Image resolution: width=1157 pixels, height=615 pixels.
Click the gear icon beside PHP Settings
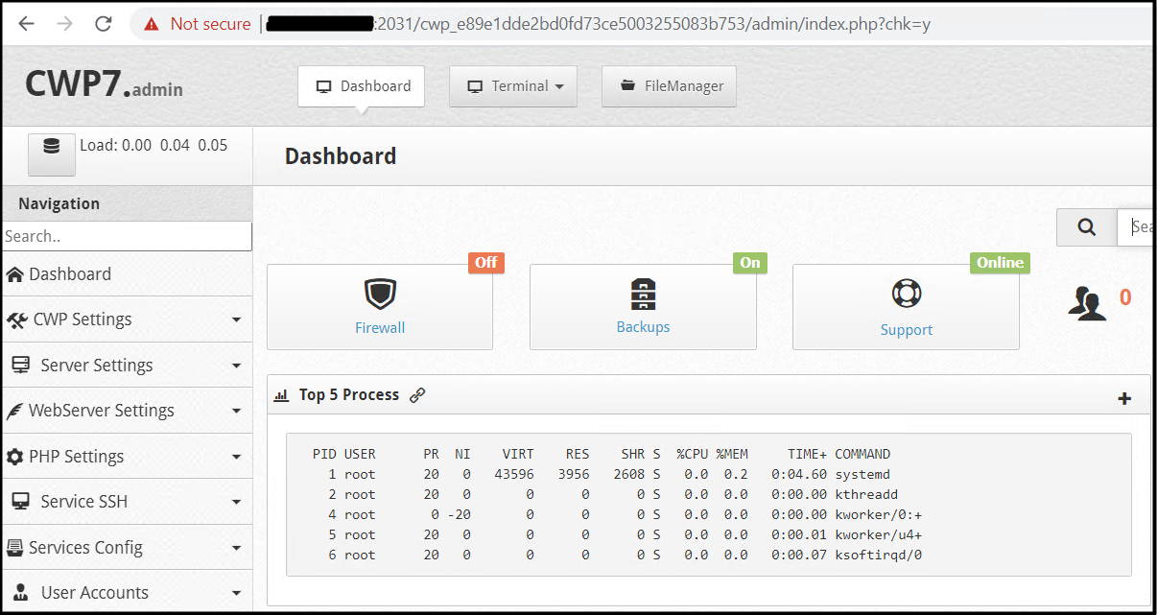click(x=14, y=457)
